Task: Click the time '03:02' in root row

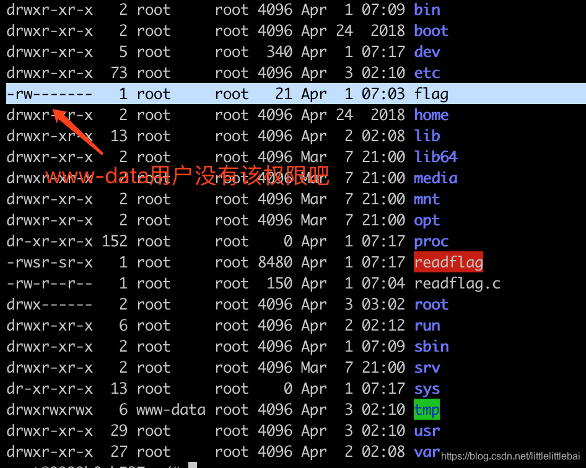Action: (x=383, y=305)
